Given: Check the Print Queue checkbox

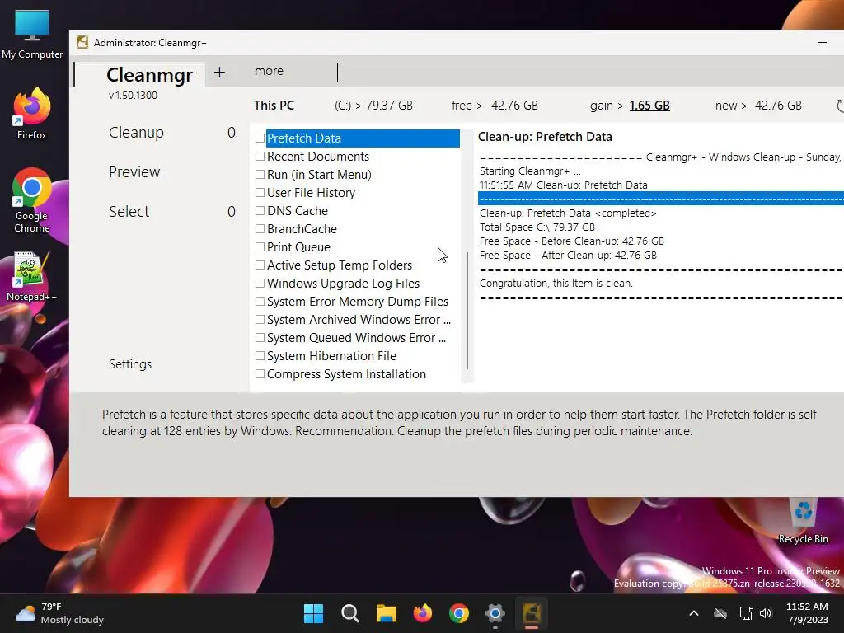Looking at the screenshot, I should point(260,247).
